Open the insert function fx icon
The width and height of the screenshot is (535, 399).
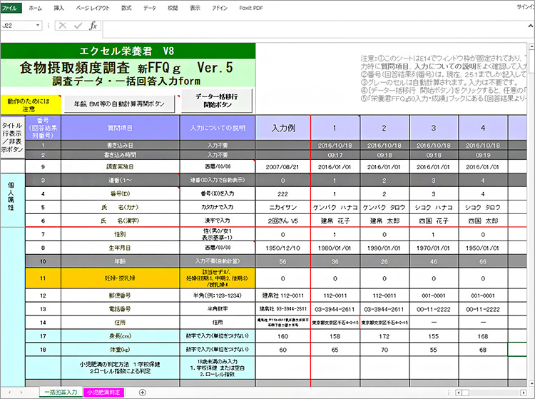(x=93, y=26)
